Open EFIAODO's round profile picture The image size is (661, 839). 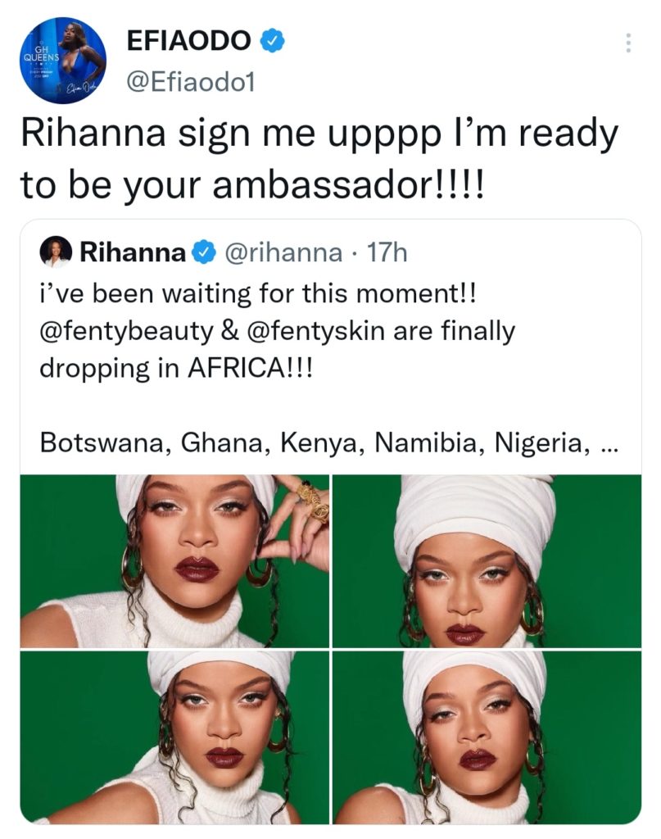pos(62,60)
